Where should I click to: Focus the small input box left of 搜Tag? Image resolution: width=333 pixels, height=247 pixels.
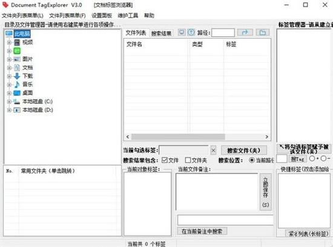tap(282, 159)
